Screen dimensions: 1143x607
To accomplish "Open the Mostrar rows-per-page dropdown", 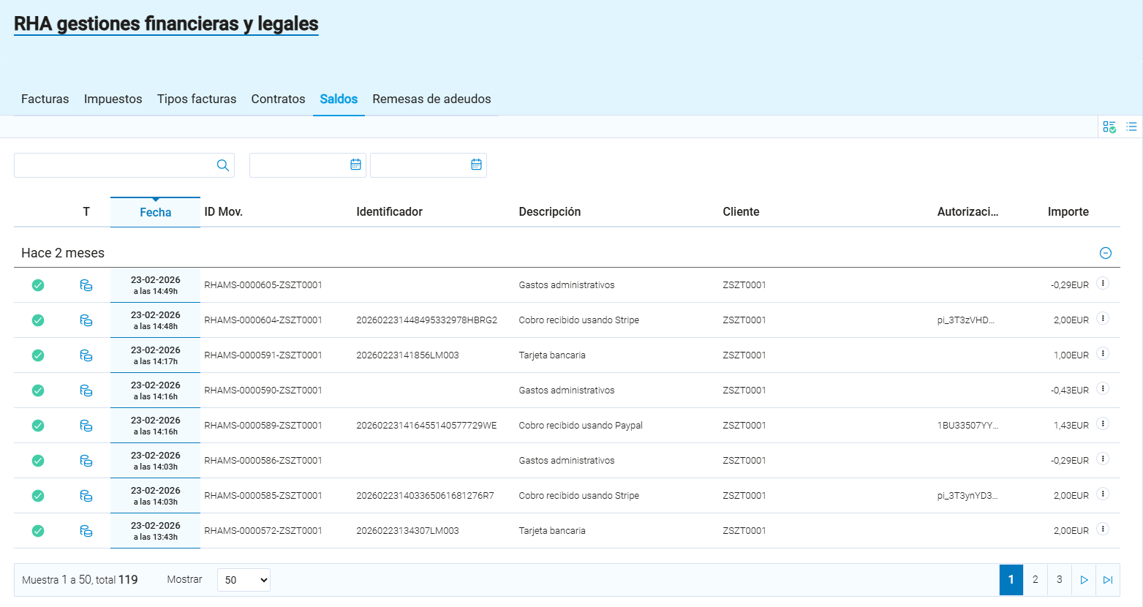I will tap(244, 580).
